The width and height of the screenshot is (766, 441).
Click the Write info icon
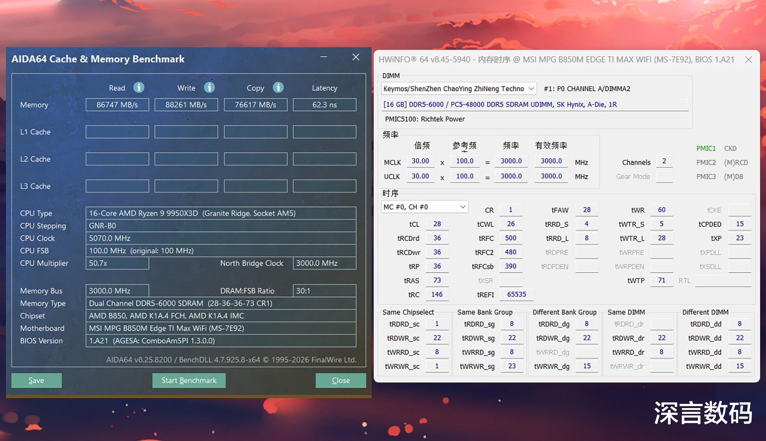tap(209, 88)
